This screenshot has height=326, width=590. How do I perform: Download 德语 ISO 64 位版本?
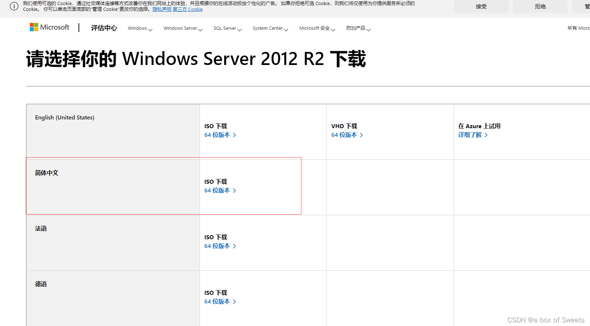(220, 301)
